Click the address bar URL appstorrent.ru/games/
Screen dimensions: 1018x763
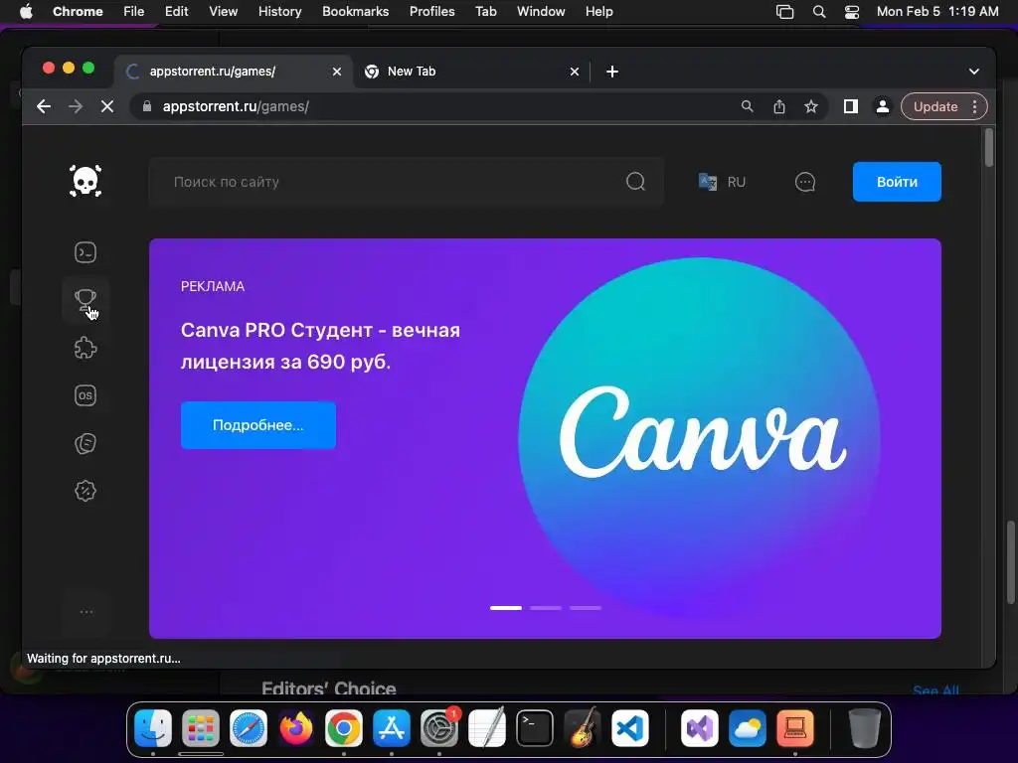pos(236,106)
